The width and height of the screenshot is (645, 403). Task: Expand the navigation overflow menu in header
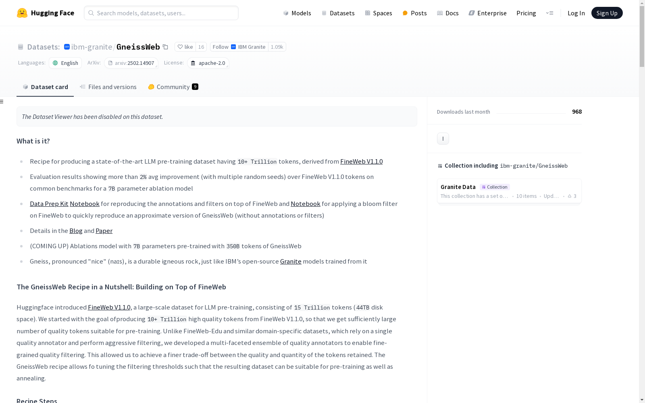(549, 13)
